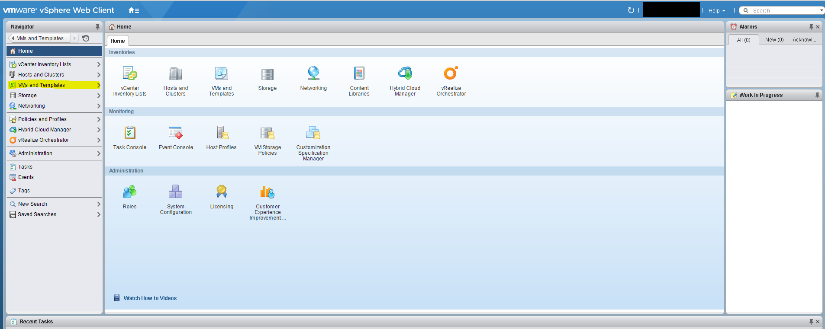This screenshot has width=825, height=329.
Task: Open the Help dropdown menu
Action: (x=717, y=11)
